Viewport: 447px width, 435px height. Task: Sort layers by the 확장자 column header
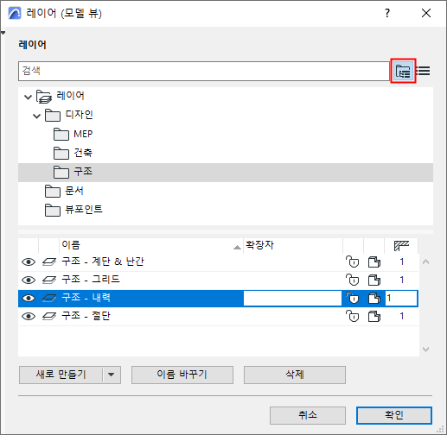click(293, 246)
